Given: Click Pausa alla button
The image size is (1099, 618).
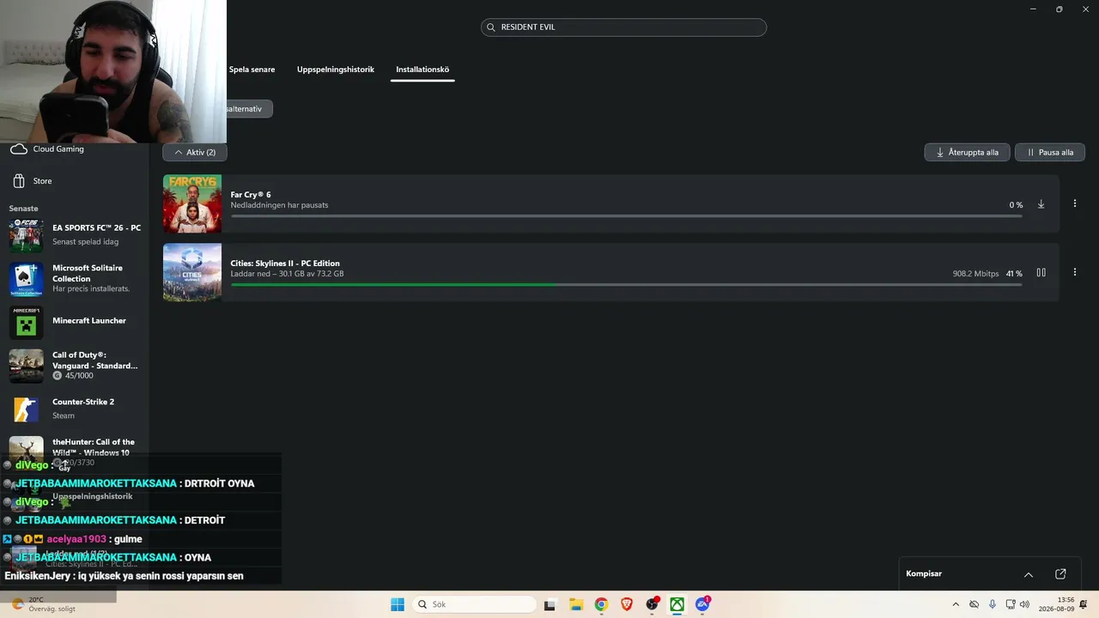Looking at the screenshot, I should (1050, 152).
